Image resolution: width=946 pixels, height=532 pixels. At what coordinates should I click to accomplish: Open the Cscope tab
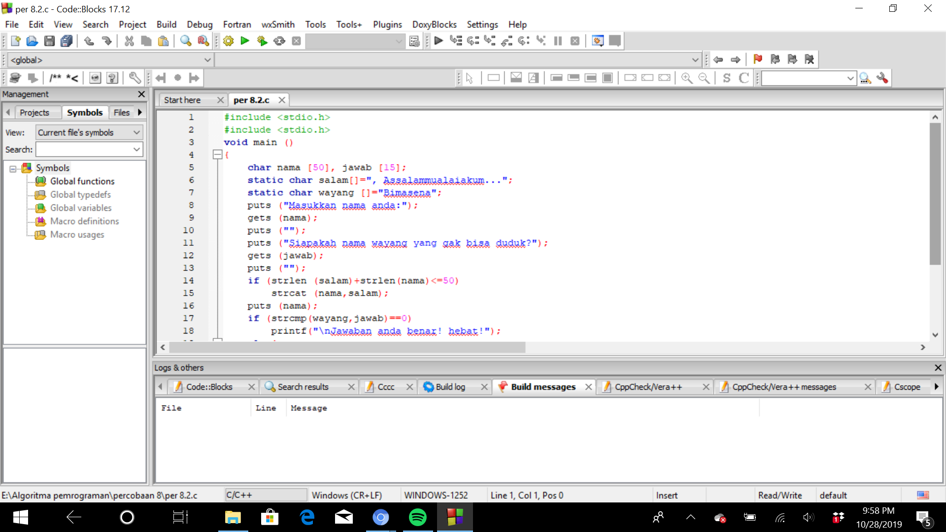[x=907, y=387]
